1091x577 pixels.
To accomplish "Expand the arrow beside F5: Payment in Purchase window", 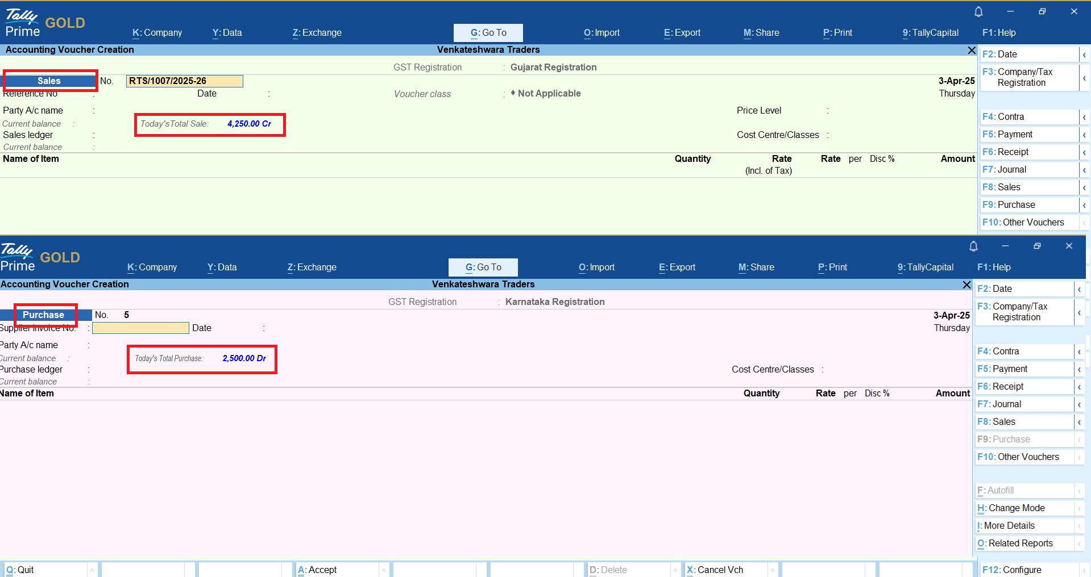I will point(1079,369).
